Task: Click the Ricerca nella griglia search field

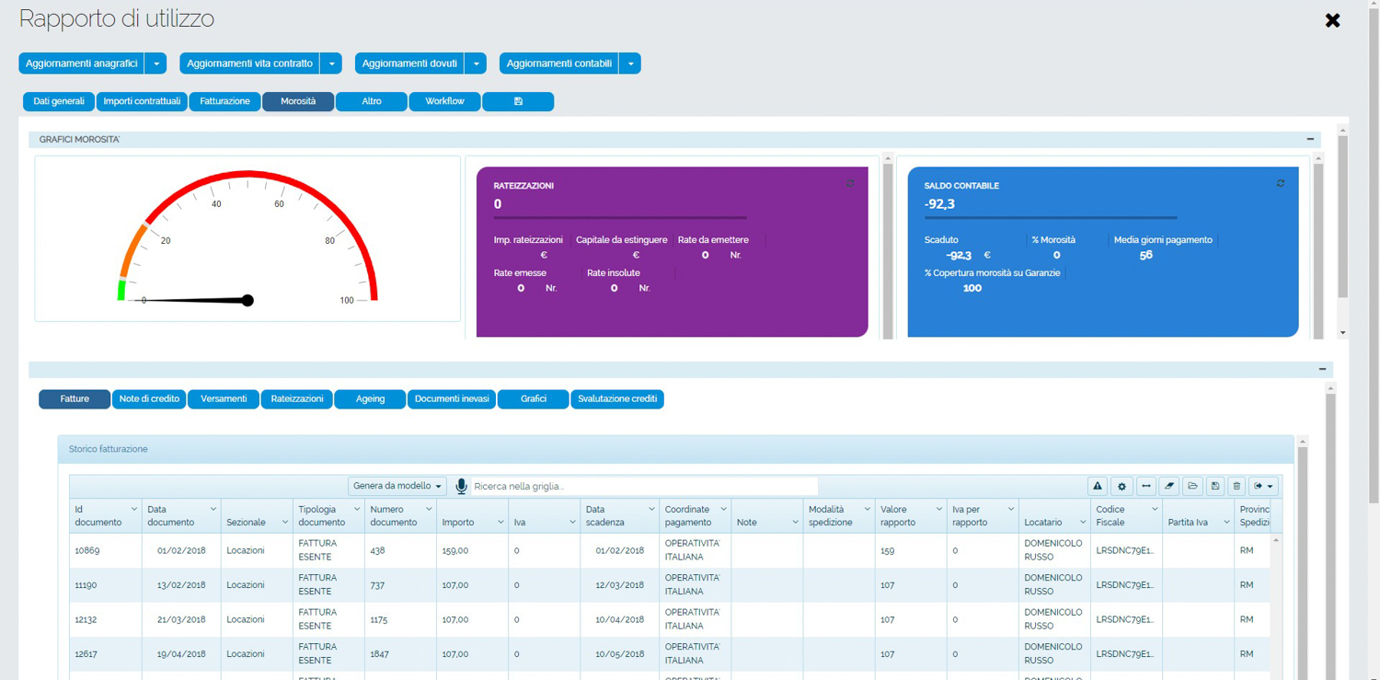Action: pyautogui.click(x=644, y=486)
